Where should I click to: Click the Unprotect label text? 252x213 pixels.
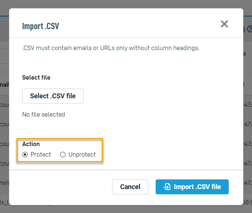coord(82,155)
